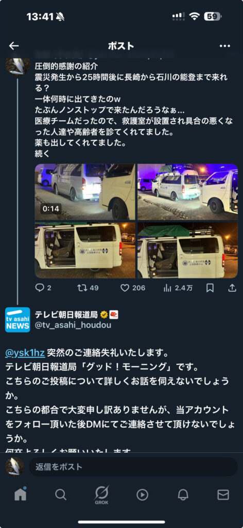Viewport: 243px width, 528px height.
Task: View the bottom-right van photo with green tarp
Action: [187, 250]
